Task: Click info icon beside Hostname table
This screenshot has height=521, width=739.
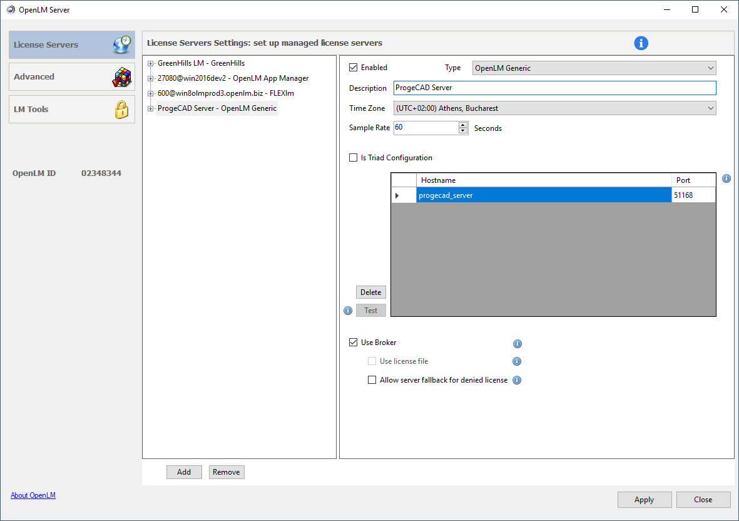Action: 726,179
